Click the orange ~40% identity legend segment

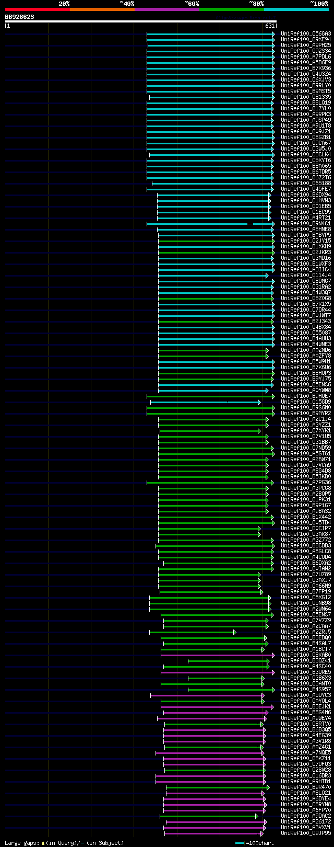pyautogui.click(x=102, y=9)
